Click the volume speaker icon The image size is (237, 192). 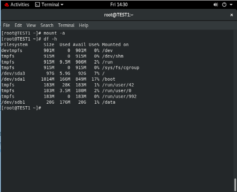pos(216,5)
